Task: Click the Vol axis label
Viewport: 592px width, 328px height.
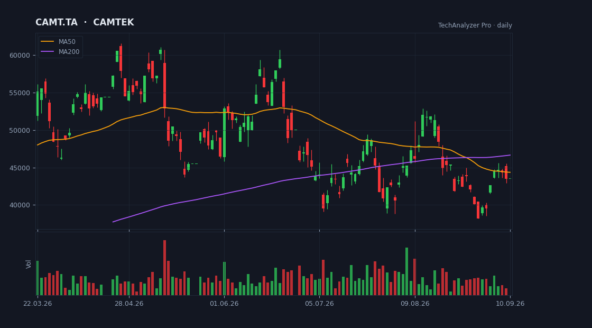Action: 29,264
